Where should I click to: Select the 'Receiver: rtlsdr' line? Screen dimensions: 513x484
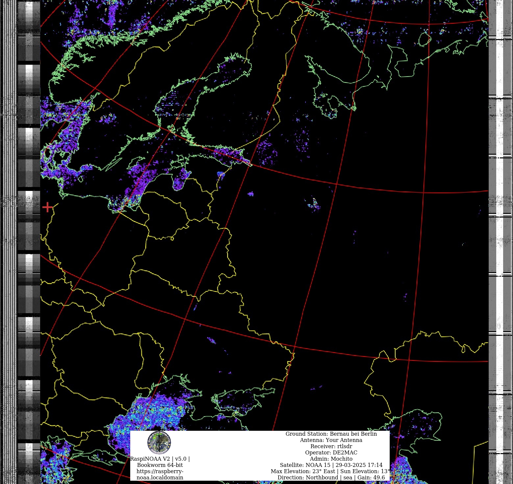331,446
